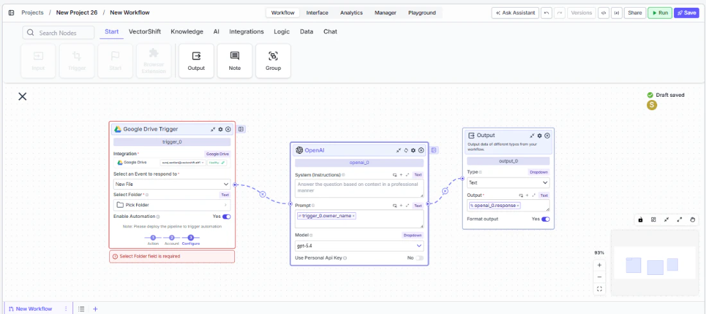Switch to the Manager tab
Image resolution: width=706 pixels, height=314 pixels.
click(386, 13)
